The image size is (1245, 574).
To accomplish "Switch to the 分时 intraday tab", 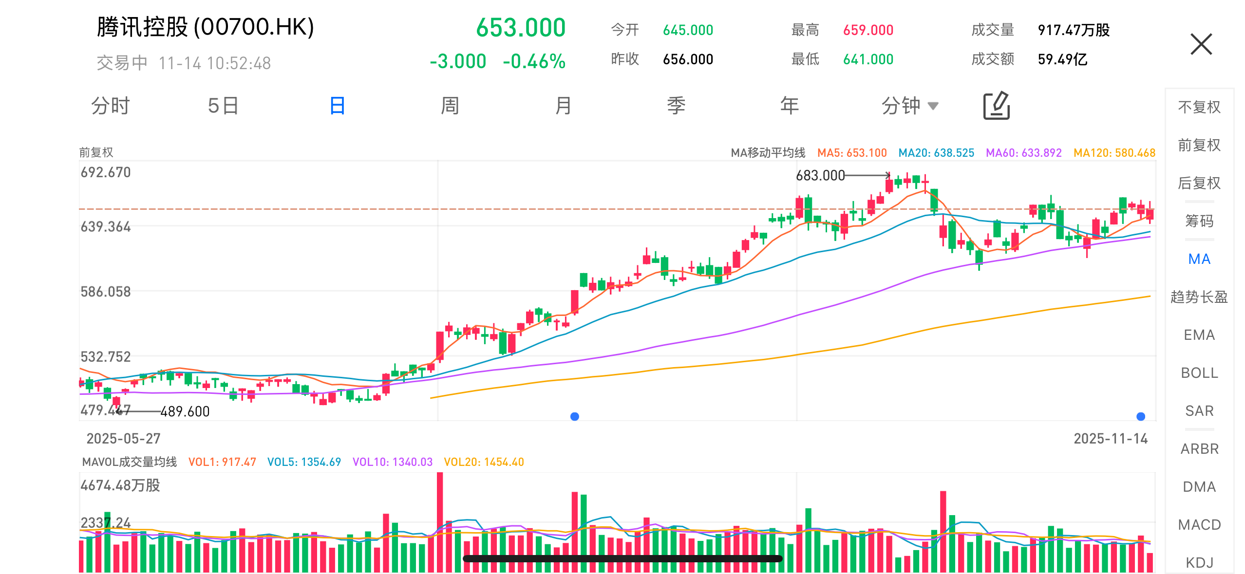I will [111, 106].
